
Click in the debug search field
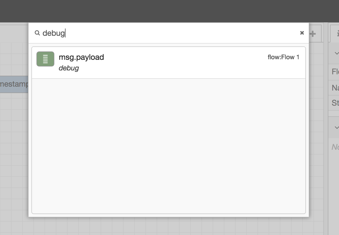pos(168,33)
